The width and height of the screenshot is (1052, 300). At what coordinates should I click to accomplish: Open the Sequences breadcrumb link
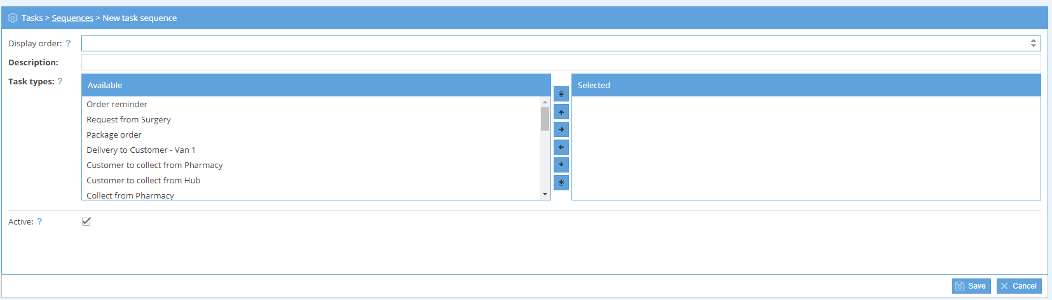coord(72,18)
